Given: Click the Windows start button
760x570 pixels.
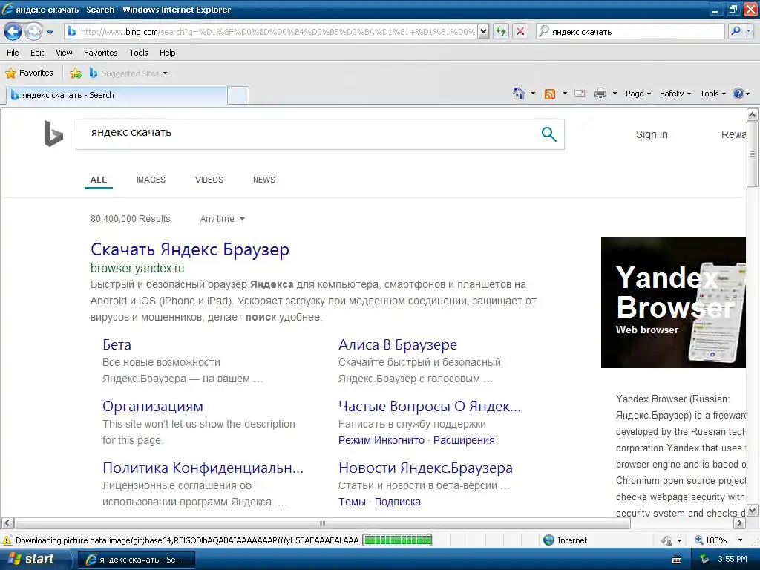Looking at the screenshot, I should [x=35, y=559].
